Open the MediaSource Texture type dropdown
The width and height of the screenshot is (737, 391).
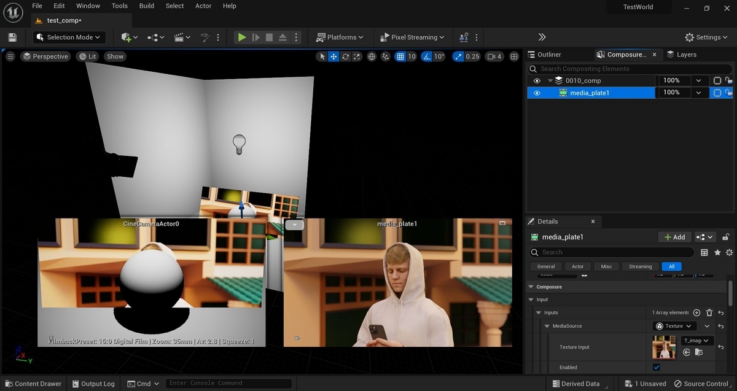[674, 326]
